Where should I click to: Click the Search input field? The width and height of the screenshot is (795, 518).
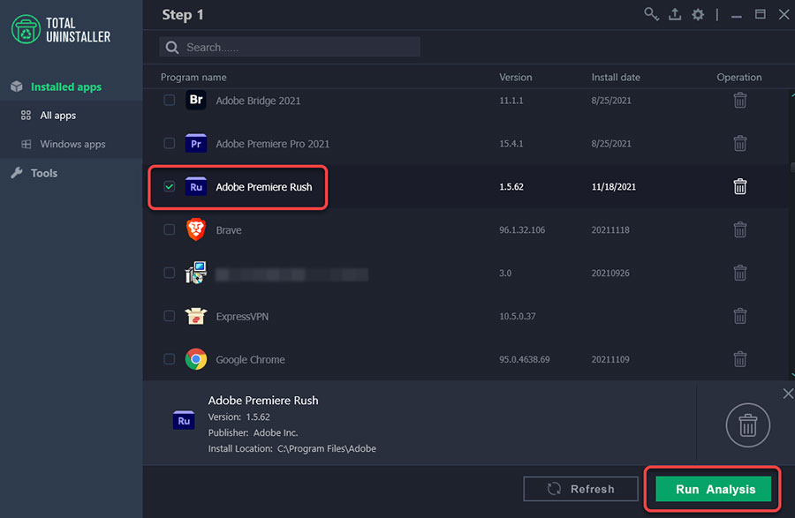pos(290,47)
